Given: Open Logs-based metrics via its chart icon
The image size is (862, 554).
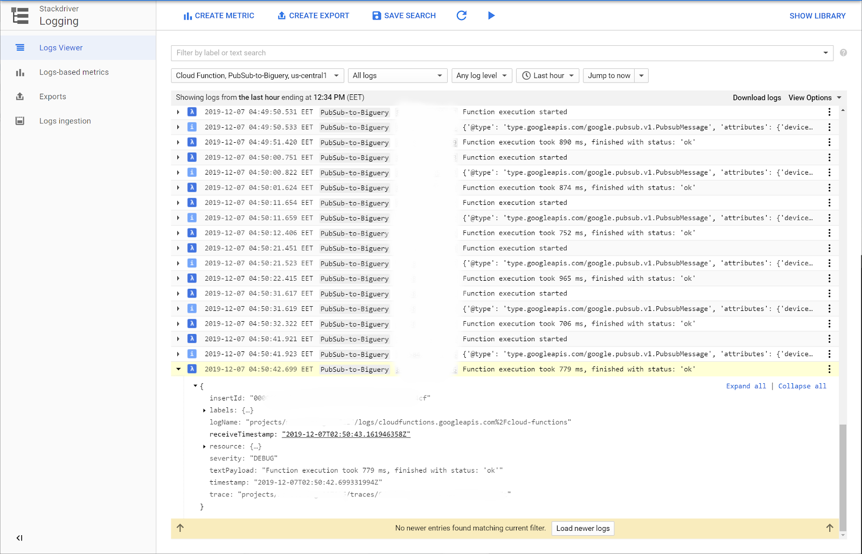Looking at the screenshot, I should 20,72.
